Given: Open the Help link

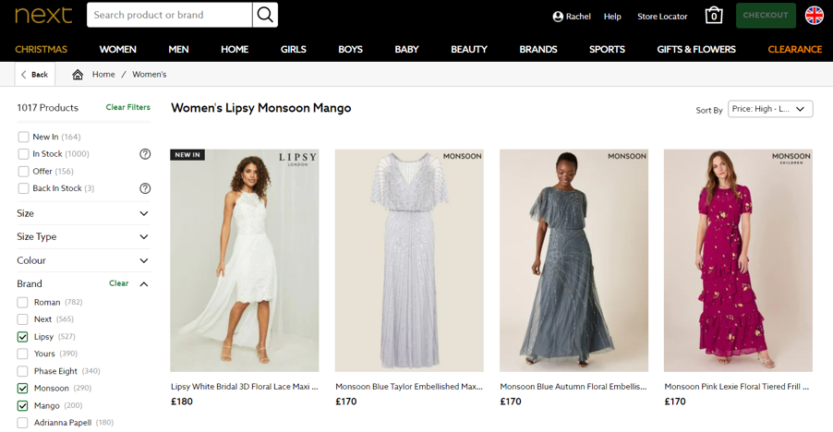Looking at the screenshot, I should (x=612, y=17).
